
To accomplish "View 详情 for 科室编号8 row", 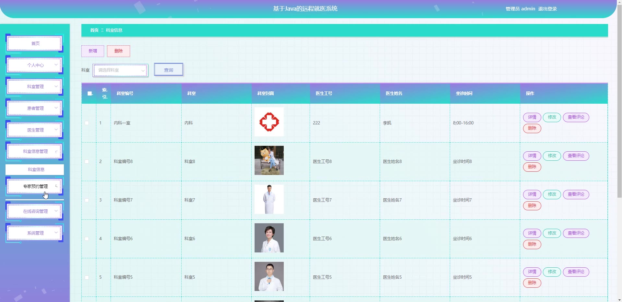I will [532, 156].
